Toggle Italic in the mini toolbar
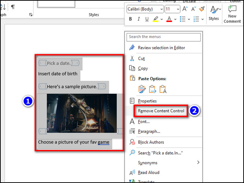The height and width of the screenshot is (183, 244). (138, 19)
